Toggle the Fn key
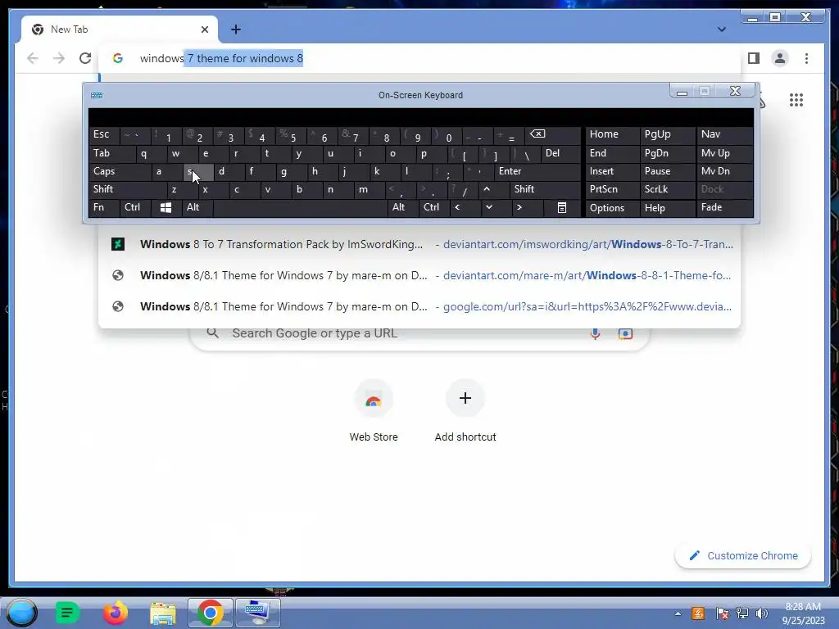 (104, 207)
